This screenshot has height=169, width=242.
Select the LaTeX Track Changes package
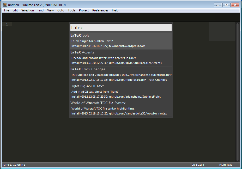(121, 75)
